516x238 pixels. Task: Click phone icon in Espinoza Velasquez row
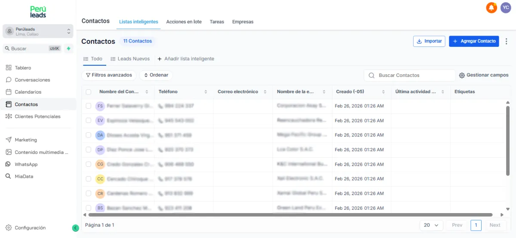[x=161, y=121]
